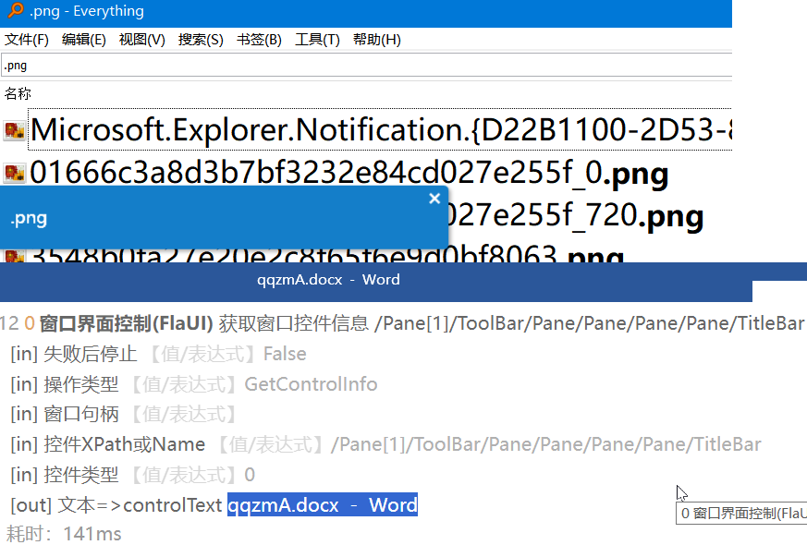The height and width of the screenshot is (545, 807).
Task: Click the 窗口句柄 parameter line
Action: 124,415
